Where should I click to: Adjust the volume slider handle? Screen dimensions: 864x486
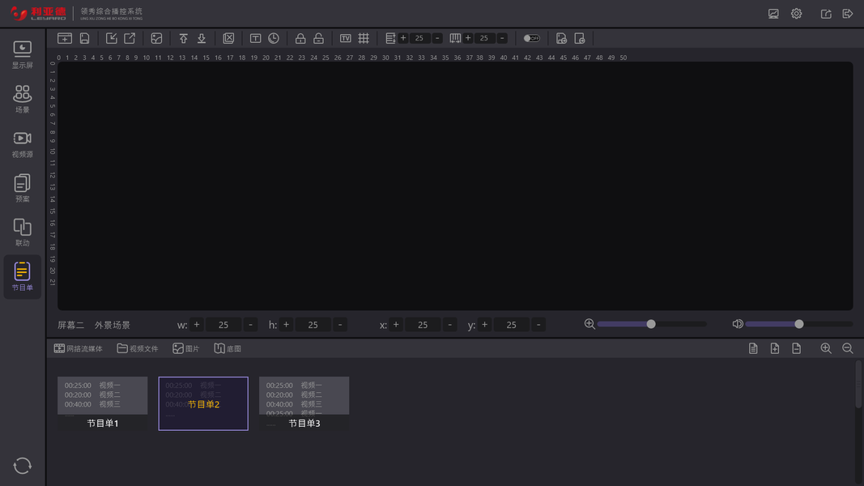tap(799, 324)
